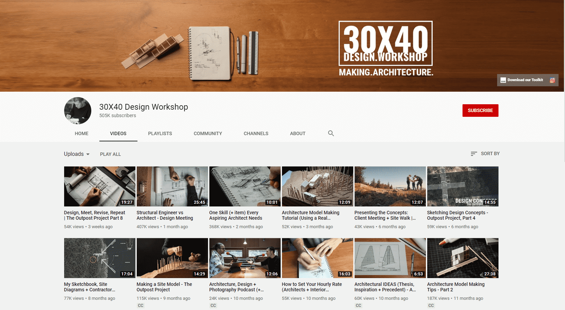The height and width of the screenshot is (310, 565).
Task: Click CC badge under Photography Podcast video
Action: [x=213, y=306]
